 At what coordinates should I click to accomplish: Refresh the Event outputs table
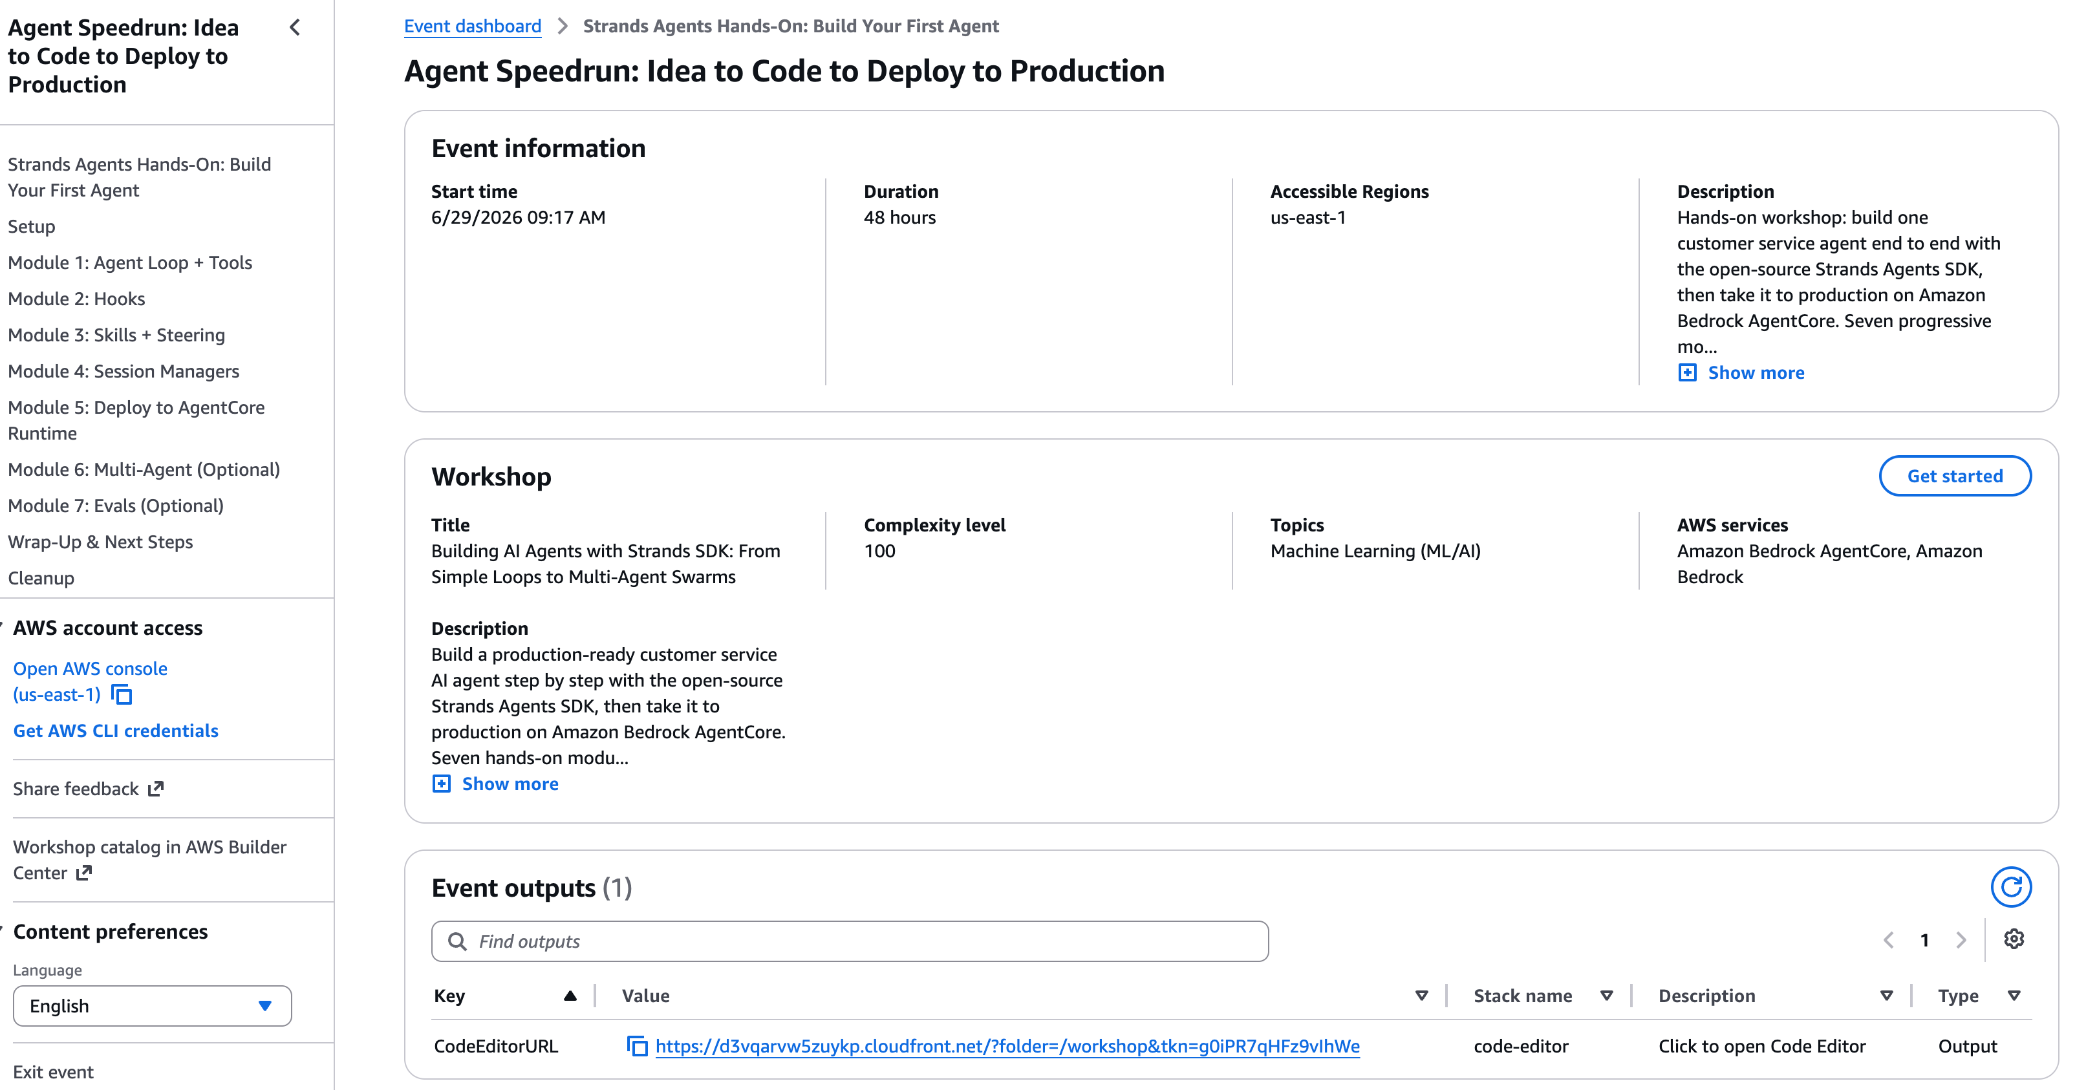point(2011,888)
